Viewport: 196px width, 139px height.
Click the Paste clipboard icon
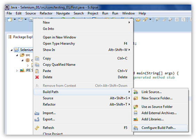coord(37,71)
